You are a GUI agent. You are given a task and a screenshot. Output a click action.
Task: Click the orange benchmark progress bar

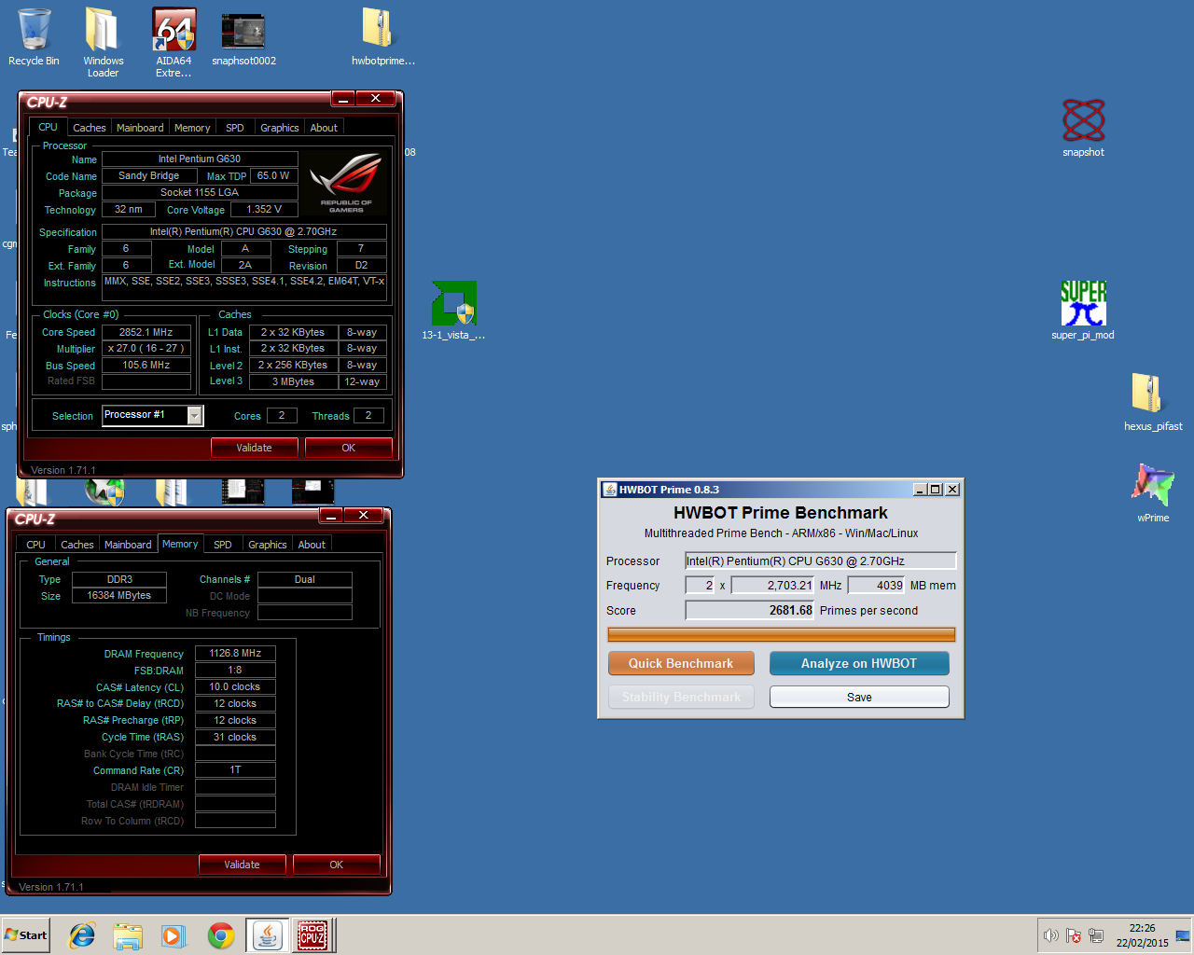tap(781, 634)
